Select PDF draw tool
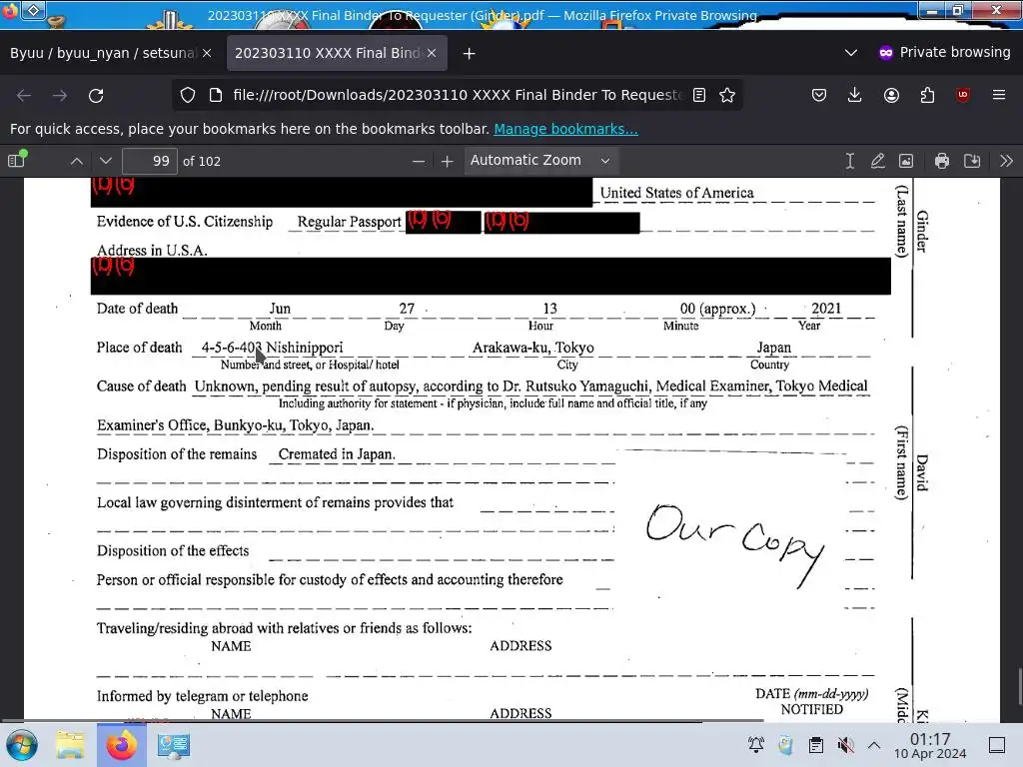This screenshot has width=1023, height=767. tap(877, 161)
